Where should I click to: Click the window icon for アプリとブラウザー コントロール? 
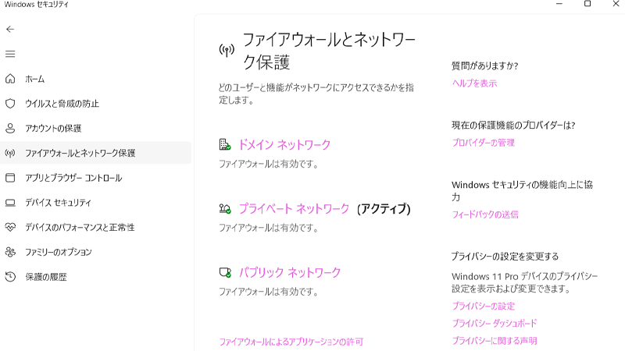click(x=10, y=178)
